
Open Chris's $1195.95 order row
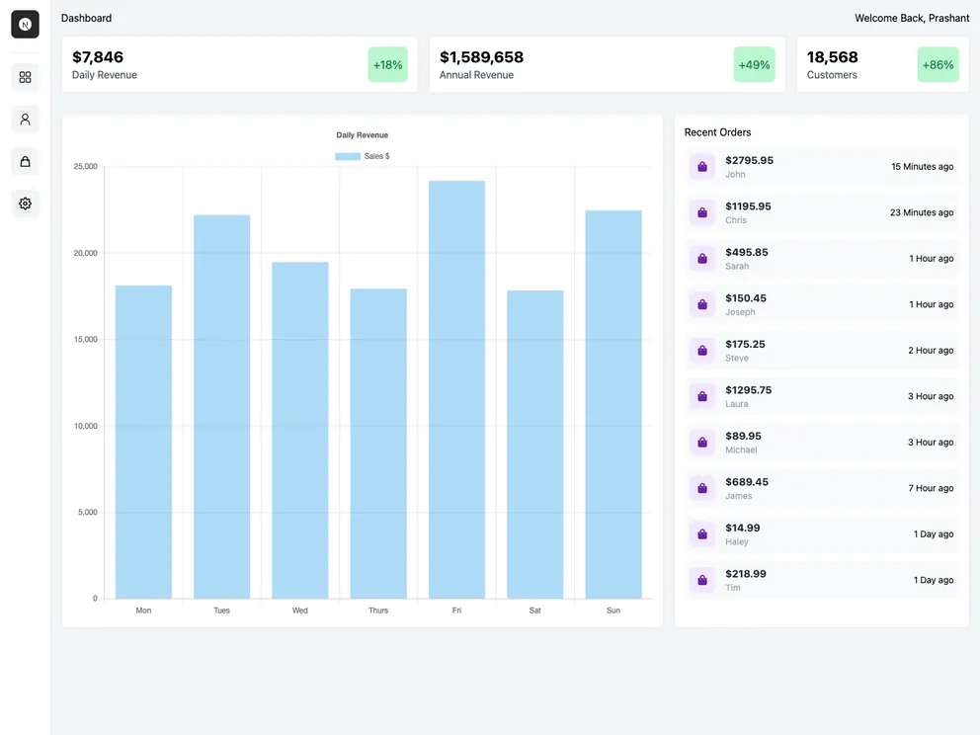click(821, 212)
